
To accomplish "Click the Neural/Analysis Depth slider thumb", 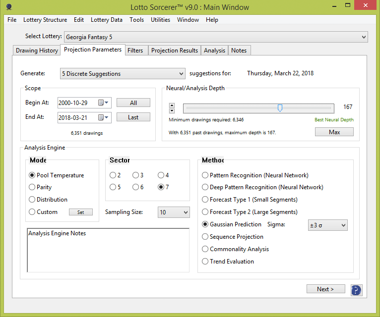I will [280, 108].
